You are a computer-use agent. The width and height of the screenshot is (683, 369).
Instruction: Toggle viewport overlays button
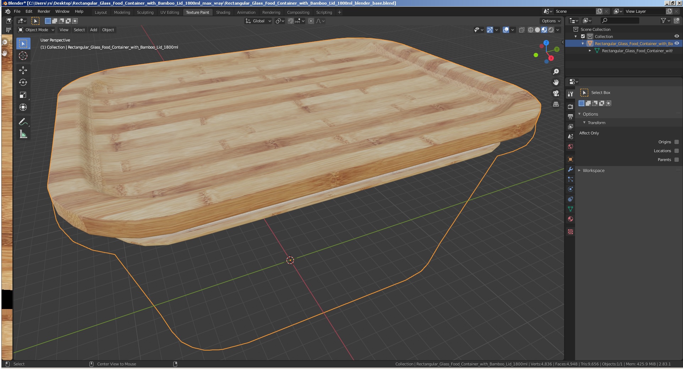[x=506, y=30]
